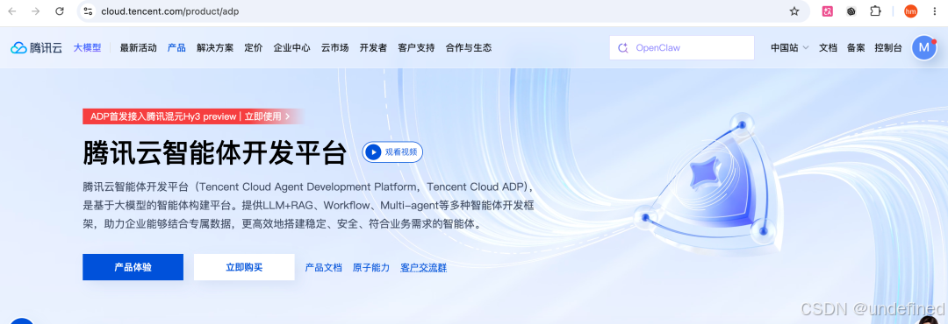Click the browser forward arrow
This screenshot has width=948, height=324.
tap(36, 11)
